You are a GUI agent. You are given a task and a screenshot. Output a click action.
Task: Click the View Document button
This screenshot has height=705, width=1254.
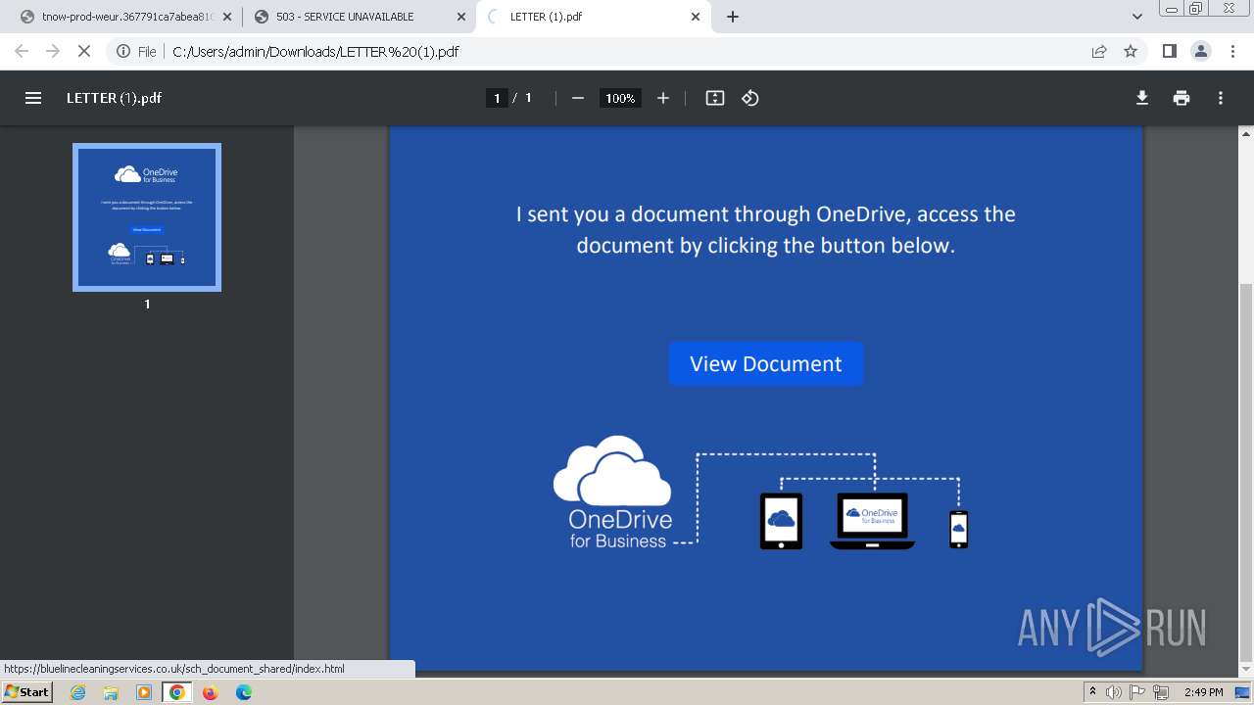(x=766, y=363)
